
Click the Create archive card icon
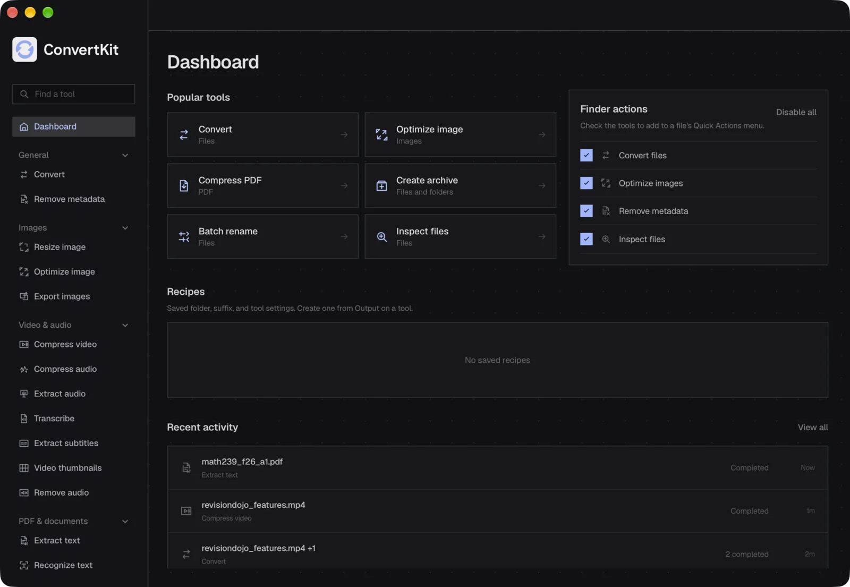coord(381,185)
